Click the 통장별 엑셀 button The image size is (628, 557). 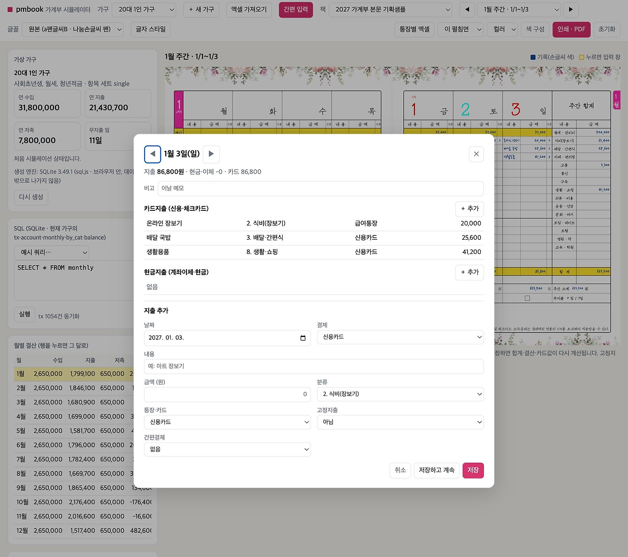pyautogui.click(x=414, y=29)
